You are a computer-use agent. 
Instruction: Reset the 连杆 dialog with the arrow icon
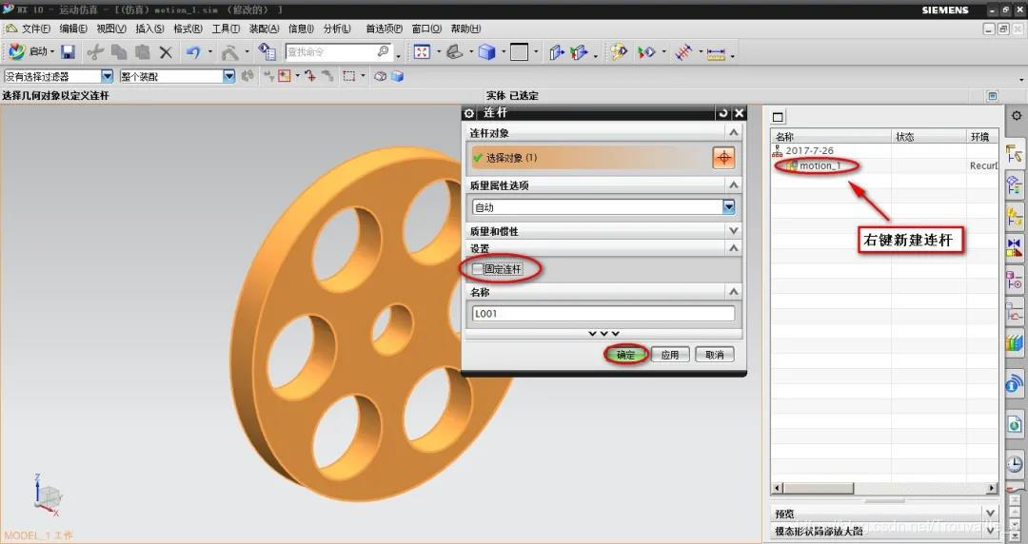coord(723,113)
